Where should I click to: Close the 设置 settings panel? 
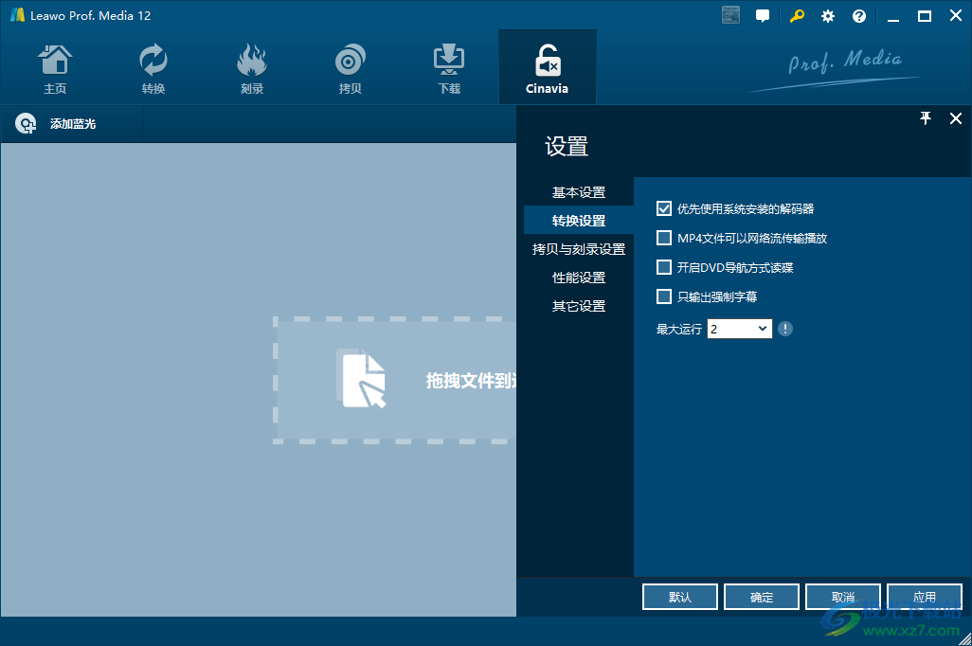pos(956,118)
